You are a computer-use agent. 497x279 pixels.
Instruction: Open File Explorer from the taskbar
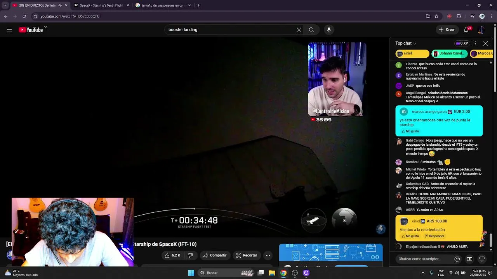pos(272,273)
